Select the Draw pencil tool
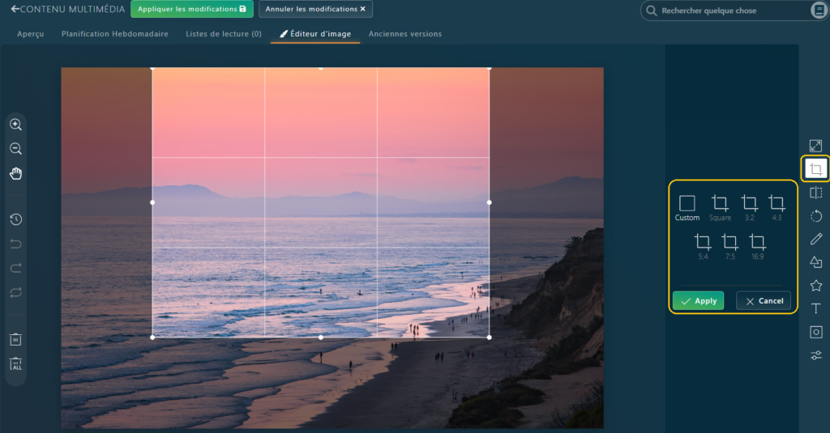 tap(815, 240)
